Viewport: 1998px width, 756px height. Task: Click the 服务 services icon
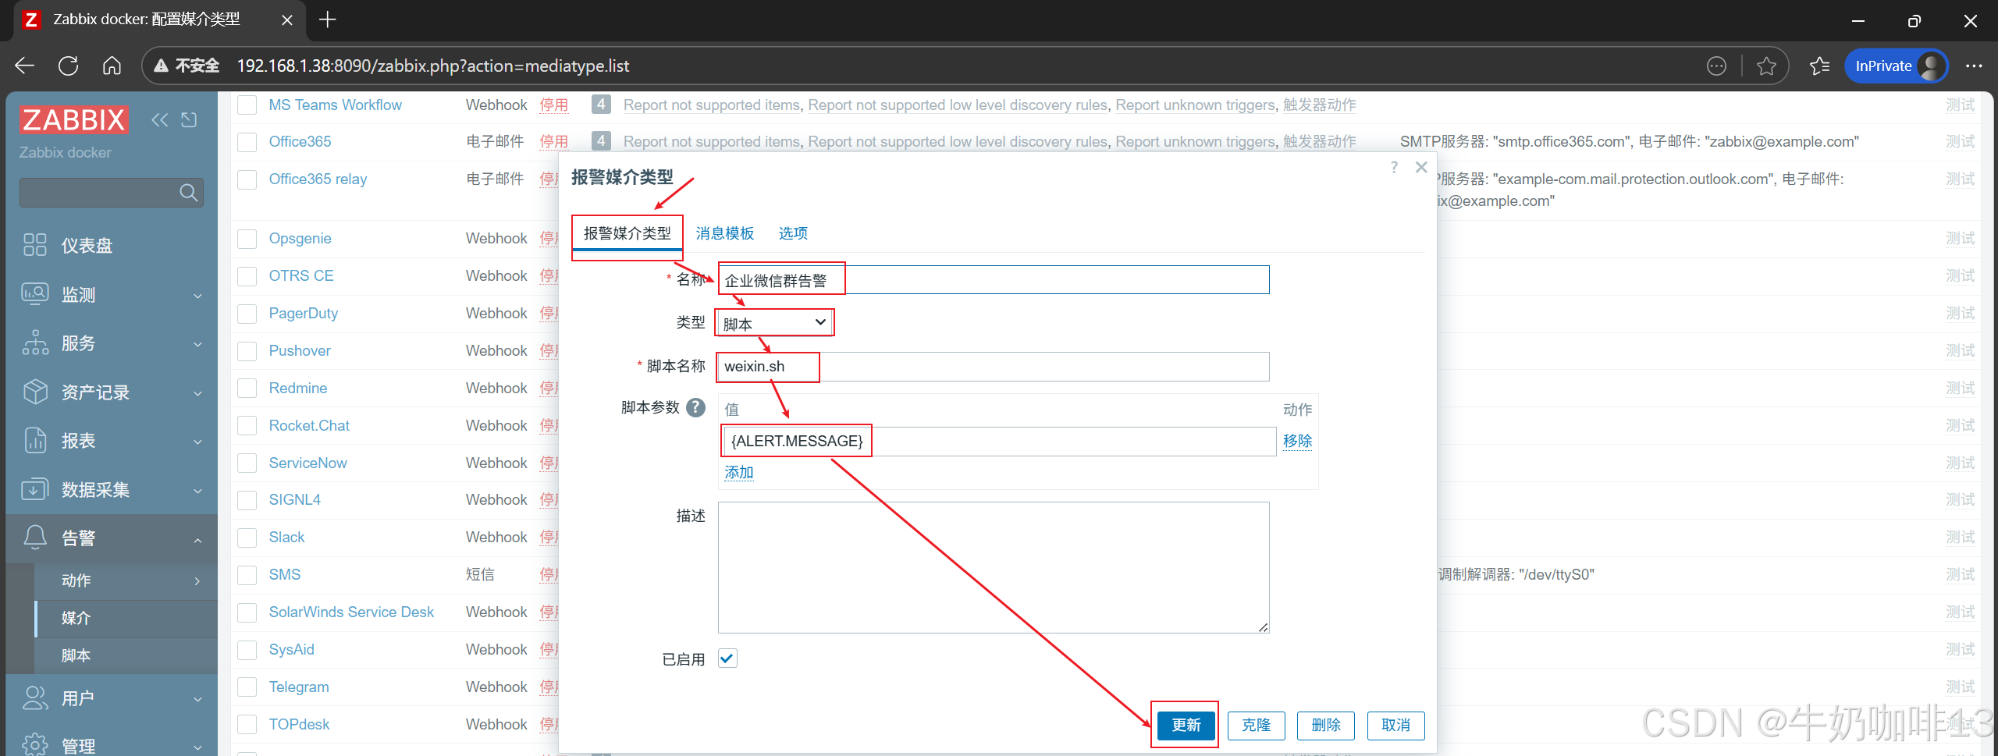pos(35,343)
